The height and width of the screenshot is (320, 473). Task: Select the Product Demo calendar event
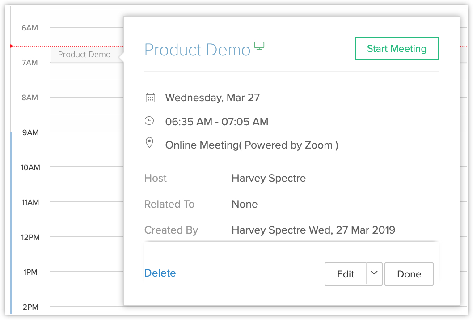(x=84, y=55)
